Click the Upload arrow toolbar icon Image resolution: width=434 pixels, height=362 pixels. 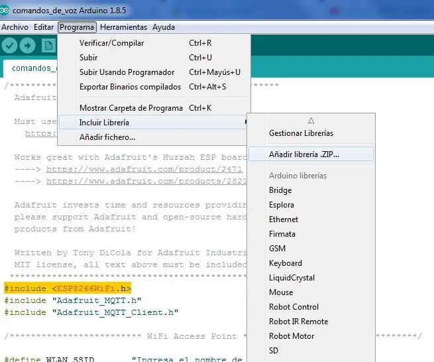[27, 45]
